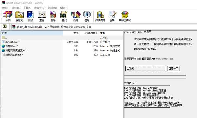Click size value 3,071,488
Screen dimensions: 197x118
(73, 42)
